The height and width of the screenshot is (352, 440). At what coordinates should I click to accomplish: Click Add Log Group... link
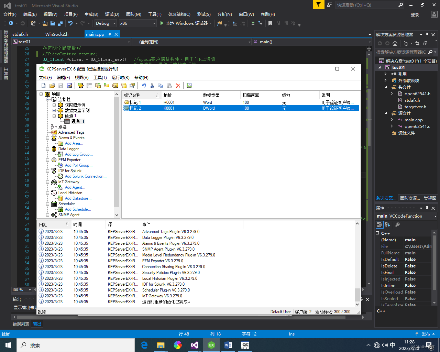coord(79,154)
